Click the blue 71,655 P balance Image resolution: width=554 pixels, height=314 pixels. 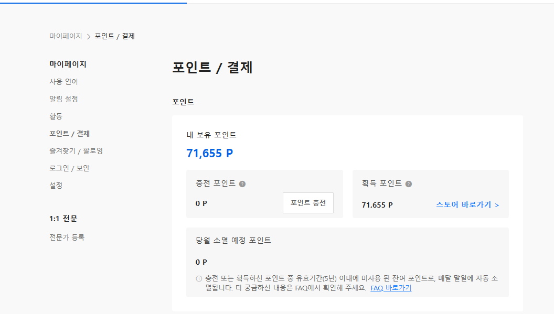click(209, 153)
